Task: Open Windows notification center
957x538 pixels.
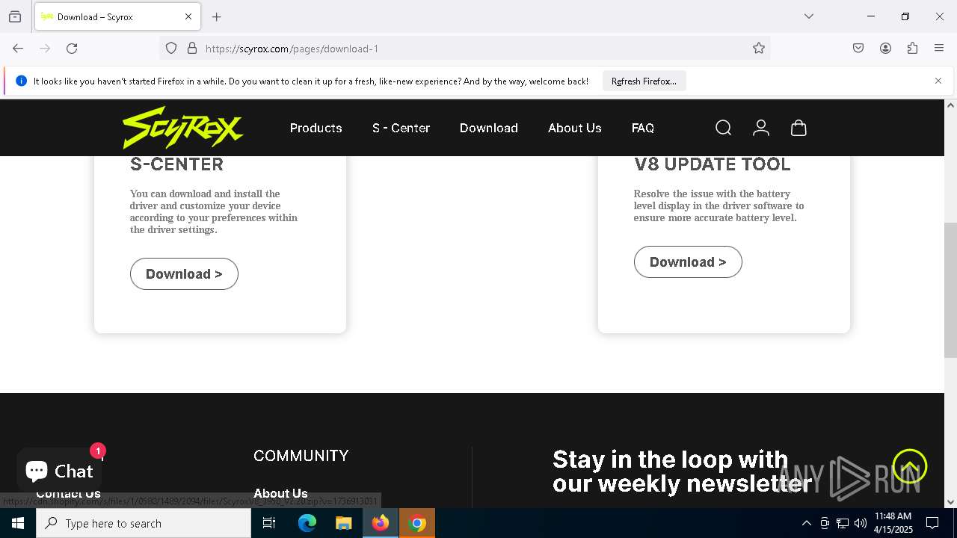Action: coord(933,523)
